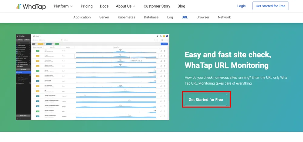Select highlighted URL List sidebar item in screenshot
This screenshot has width=303, height=142.
pyautogui.click(x=23, y=72)
